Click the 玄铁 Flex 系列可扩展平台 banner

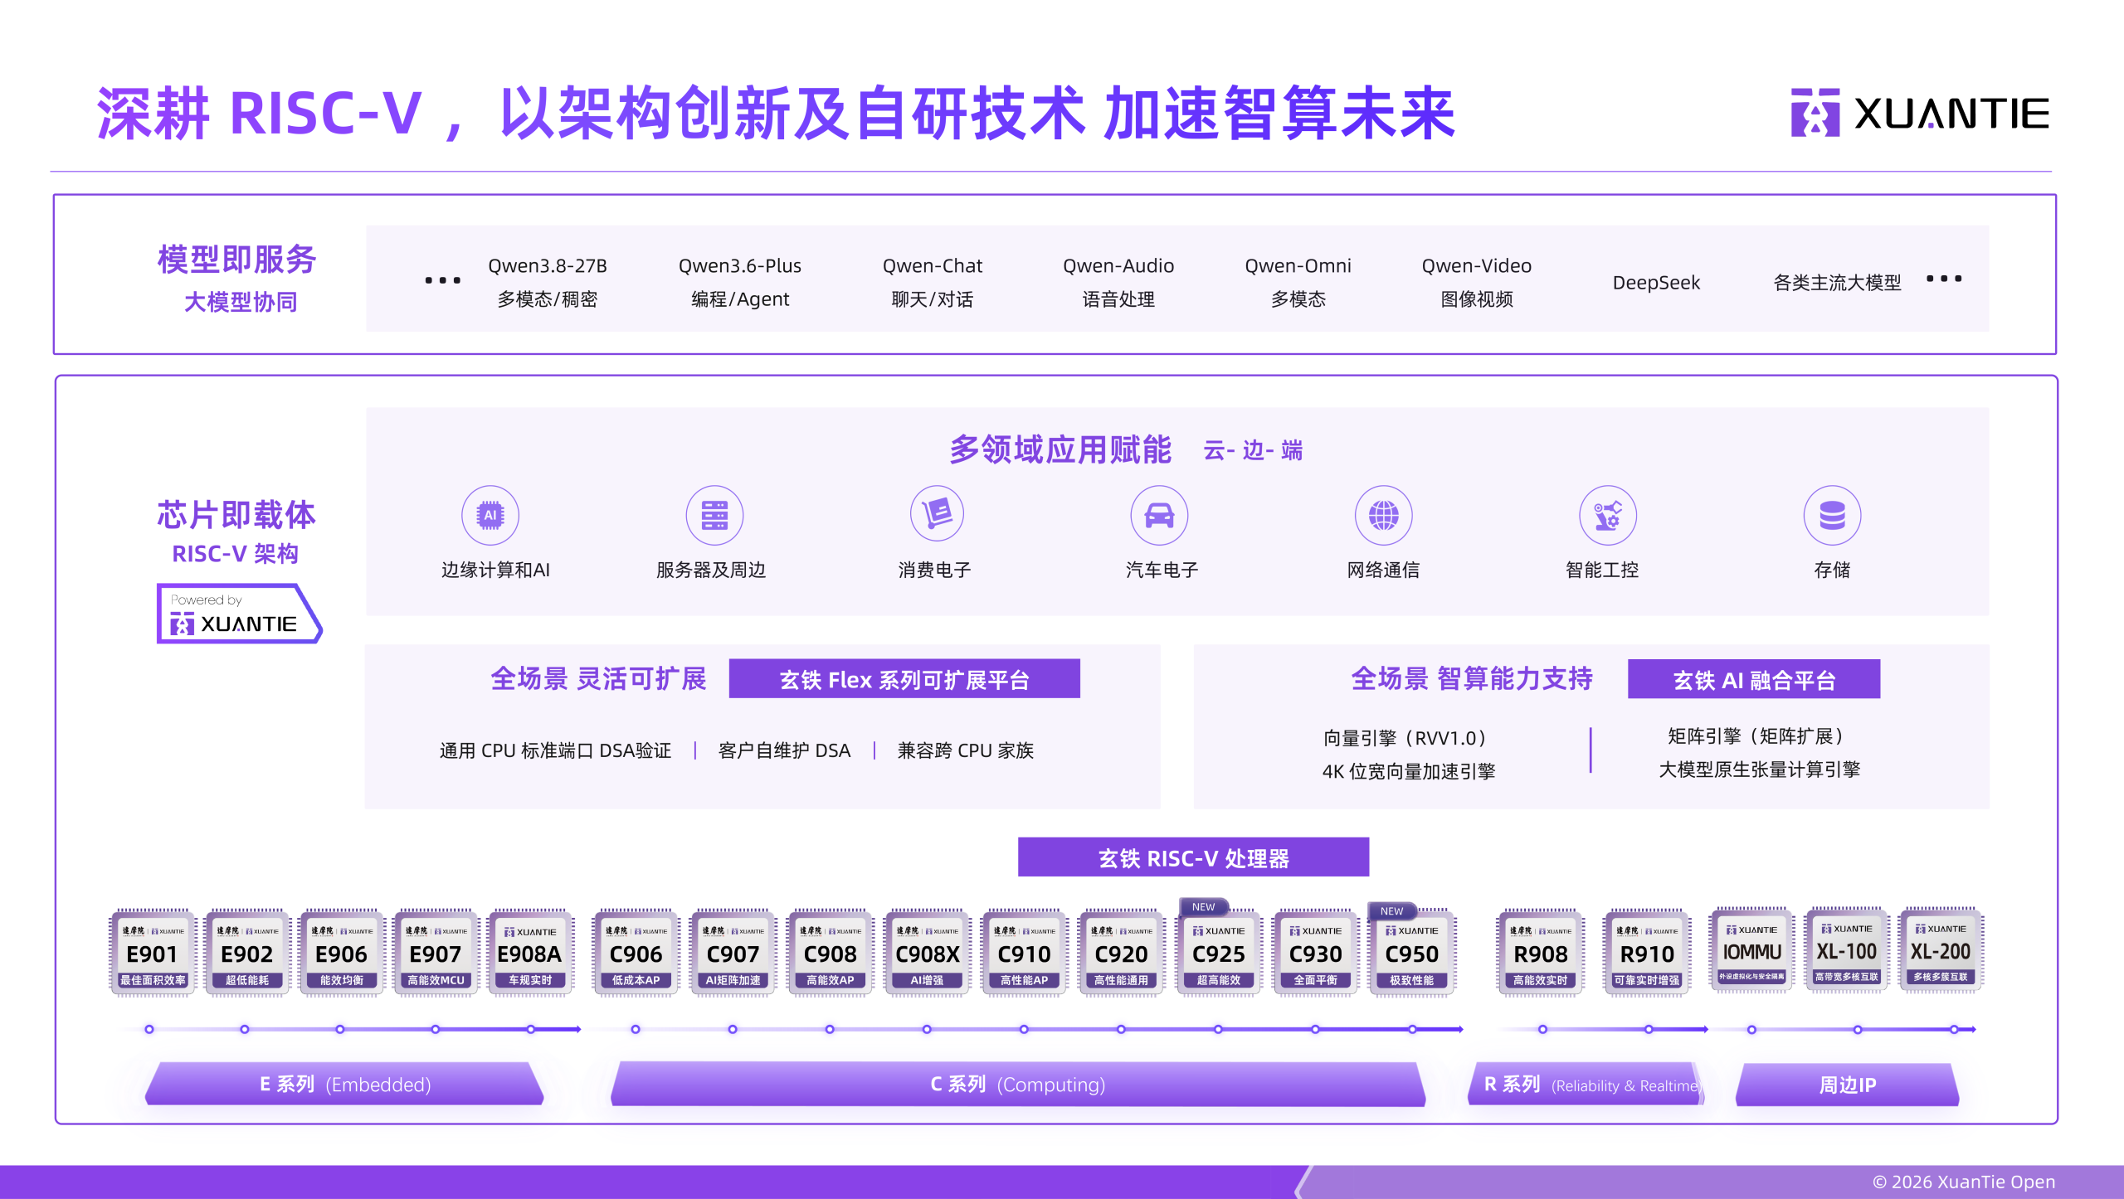coord(904,679)
